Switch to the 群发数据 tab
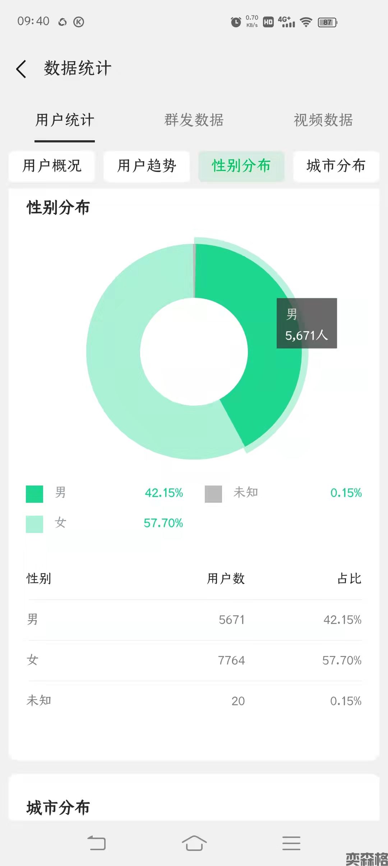Screen dimensions: 388x866 tap(194, 120)
